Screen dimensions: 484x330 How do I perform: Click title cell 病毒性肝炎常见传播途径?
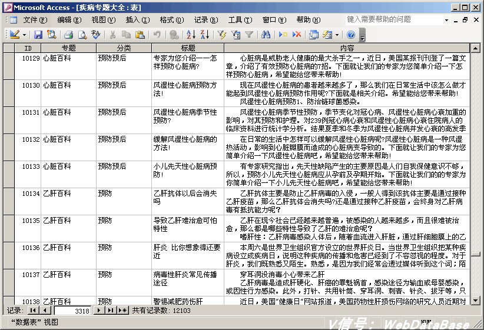(x=188, y=282)
